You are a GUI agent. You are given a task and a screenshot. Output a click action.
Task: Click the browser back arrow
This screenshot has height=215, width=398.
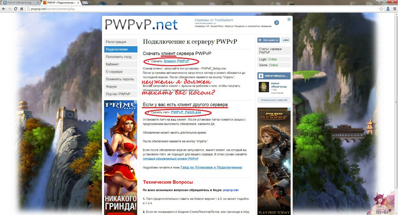[3, 9]
